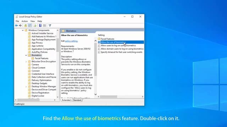This screenshot has width=227, height=127.
Task: Click the Filter funnel toolbar icon
Action: coord(50,25)
